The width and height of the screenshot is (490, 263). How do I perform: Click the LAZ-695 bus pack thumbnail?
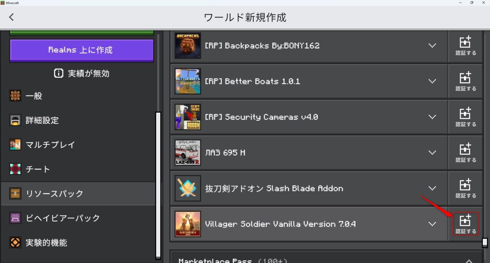(188, 153)
